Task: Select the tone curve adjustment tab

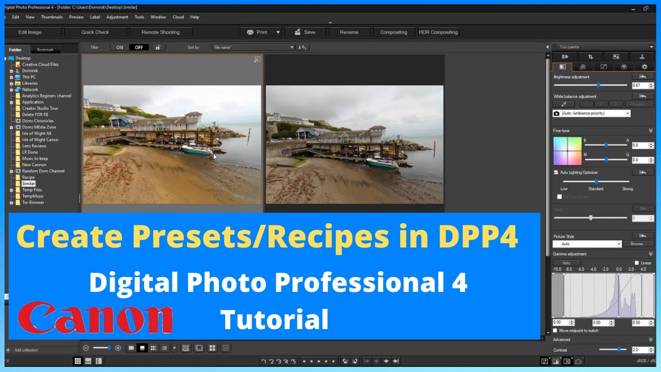Action: point(603,67)
